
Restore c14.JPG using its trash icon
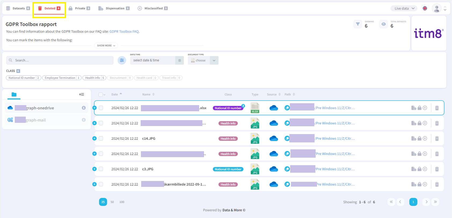tap(437, 138)
